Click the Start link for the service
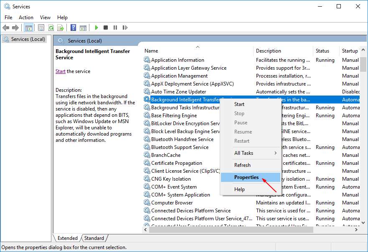Viewport: 368px width, 252px height. click(x=60, y=71)
